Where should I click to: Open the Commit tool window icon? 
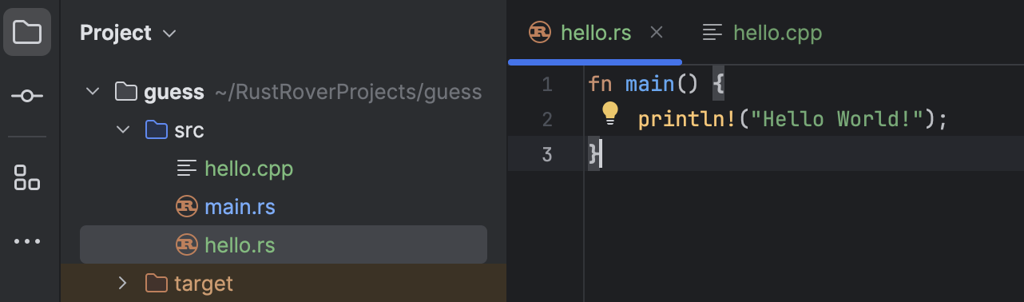tap(27, 96)
